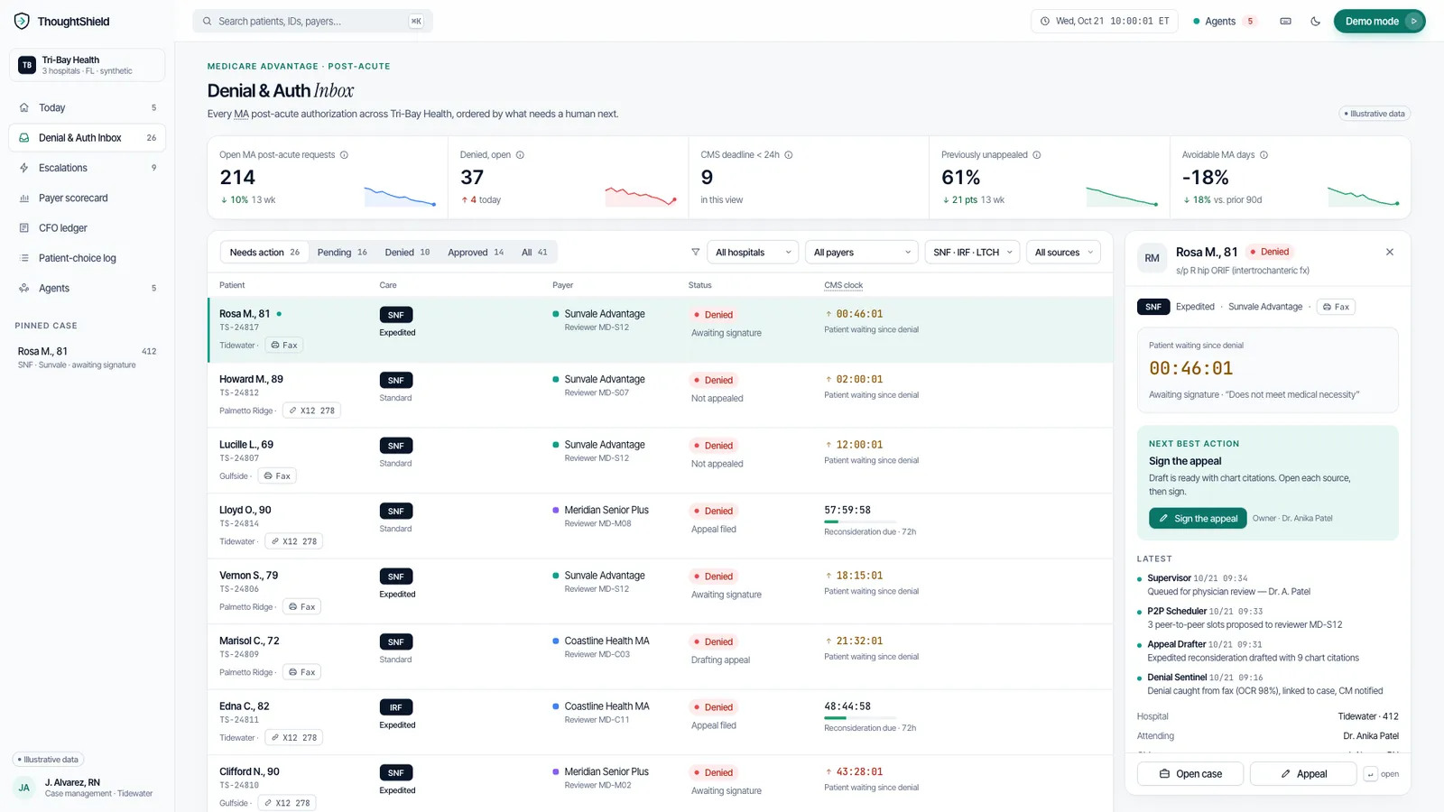Click info icon next to Open MA post-acute requests

(x=344, y=155)
